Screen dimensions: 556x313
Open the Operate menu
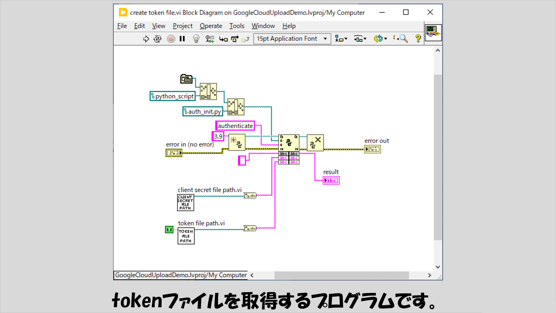pos(211,26)
